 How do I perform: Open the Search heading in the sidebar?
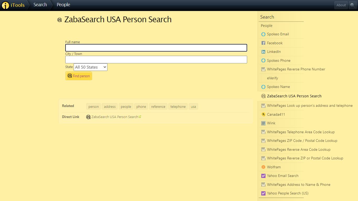(267, 17)
